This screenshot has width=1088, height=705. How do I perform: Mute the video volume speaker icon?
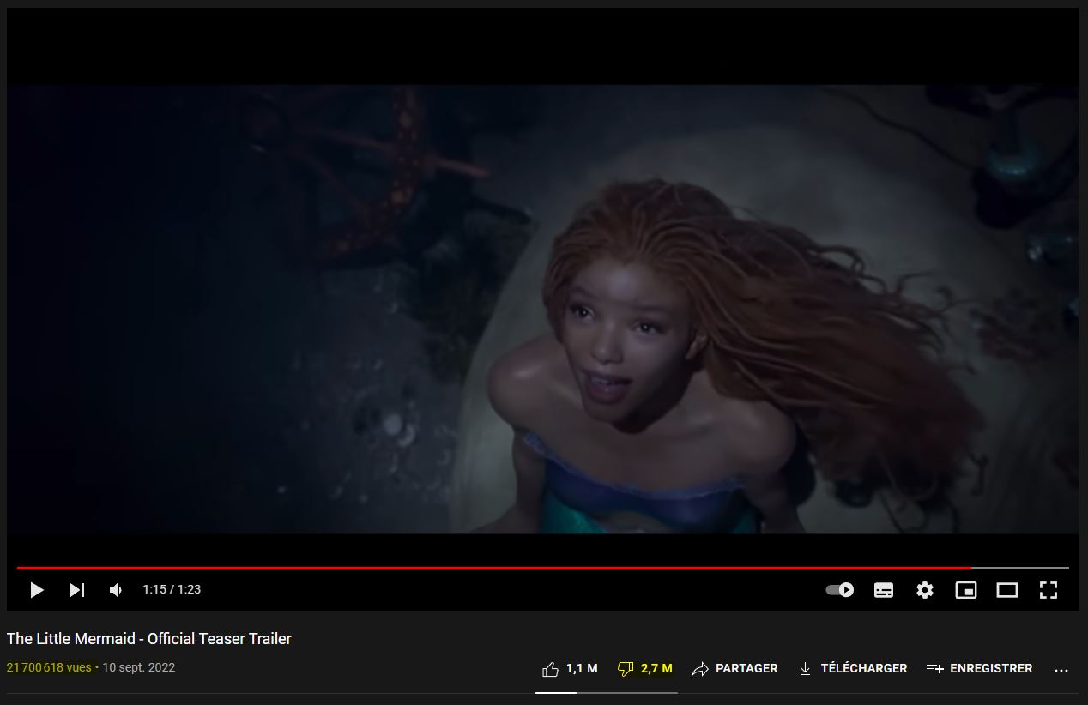(116, 590)
